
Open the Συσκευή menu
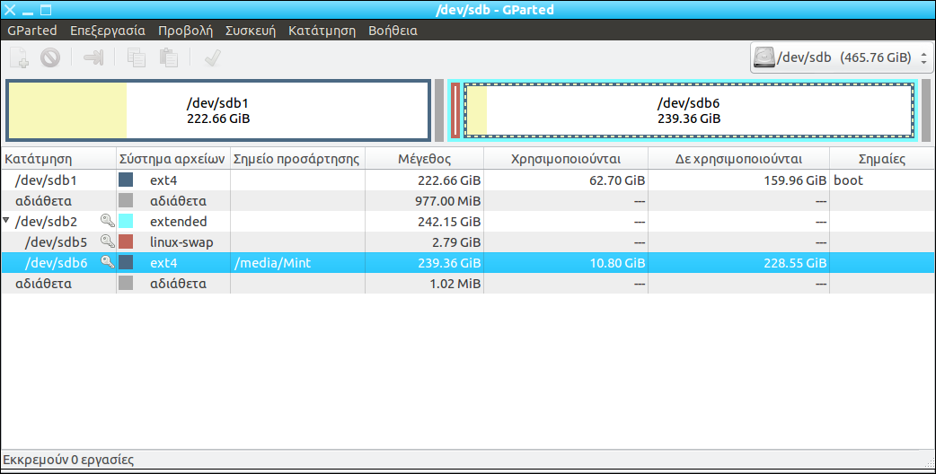(251, 31)
